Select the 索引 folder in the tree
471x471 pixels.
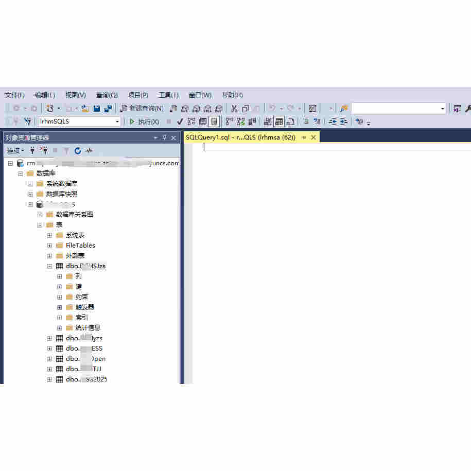pos(81,318)
